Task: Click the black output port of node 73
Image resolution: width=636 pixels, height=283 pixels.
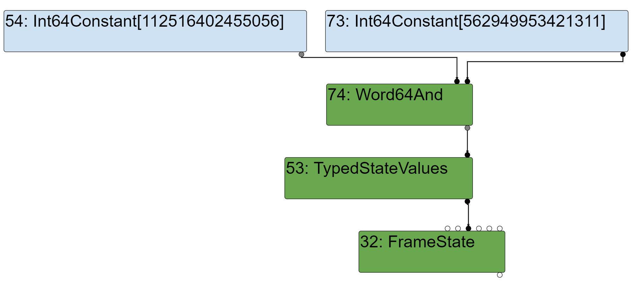Action: coord(623,54)
